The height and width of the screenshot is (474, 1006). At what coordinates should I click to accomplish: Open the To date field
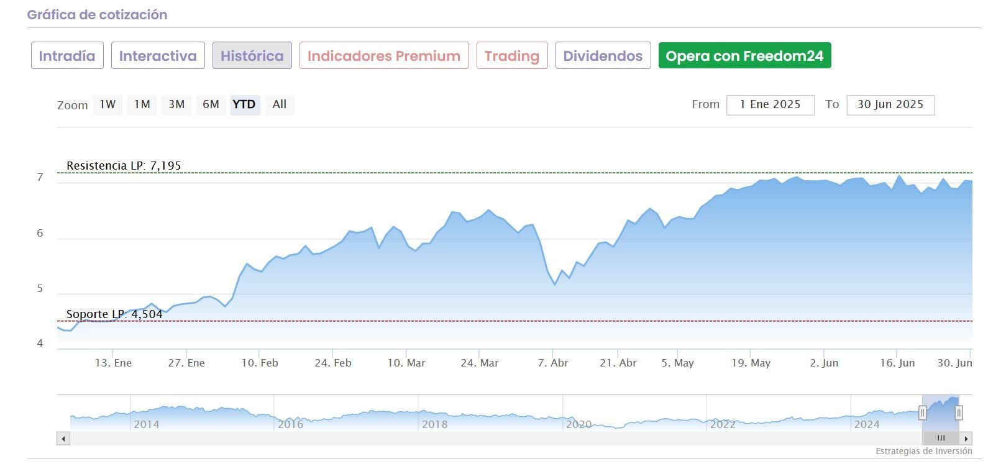click(x=890, y=104)
